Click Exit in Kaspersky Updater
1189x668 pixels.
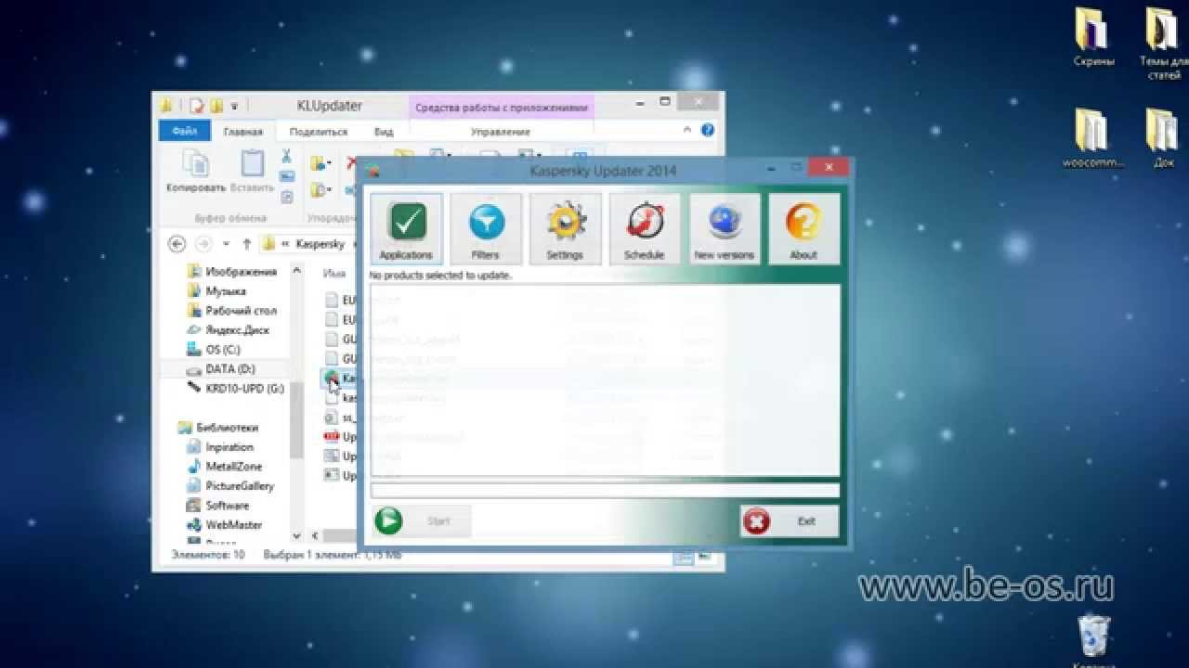point(790,521)
